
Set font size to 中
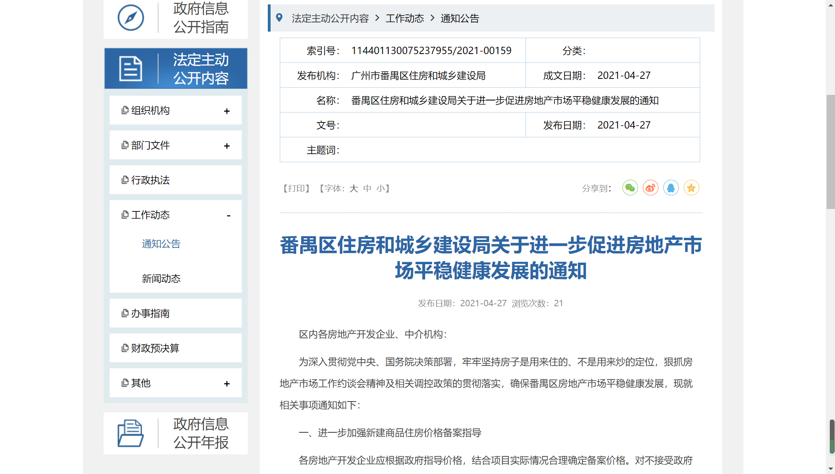[367, 188]
